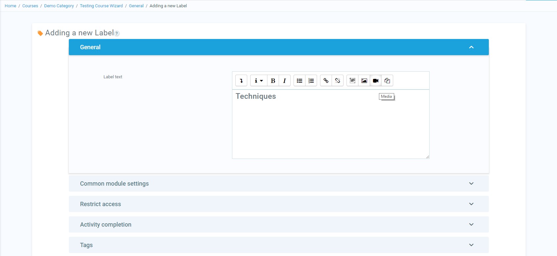Open the manage files icon
Image resolution: width=557 pixels, height=256 pixels.
[x=387, y=81]
